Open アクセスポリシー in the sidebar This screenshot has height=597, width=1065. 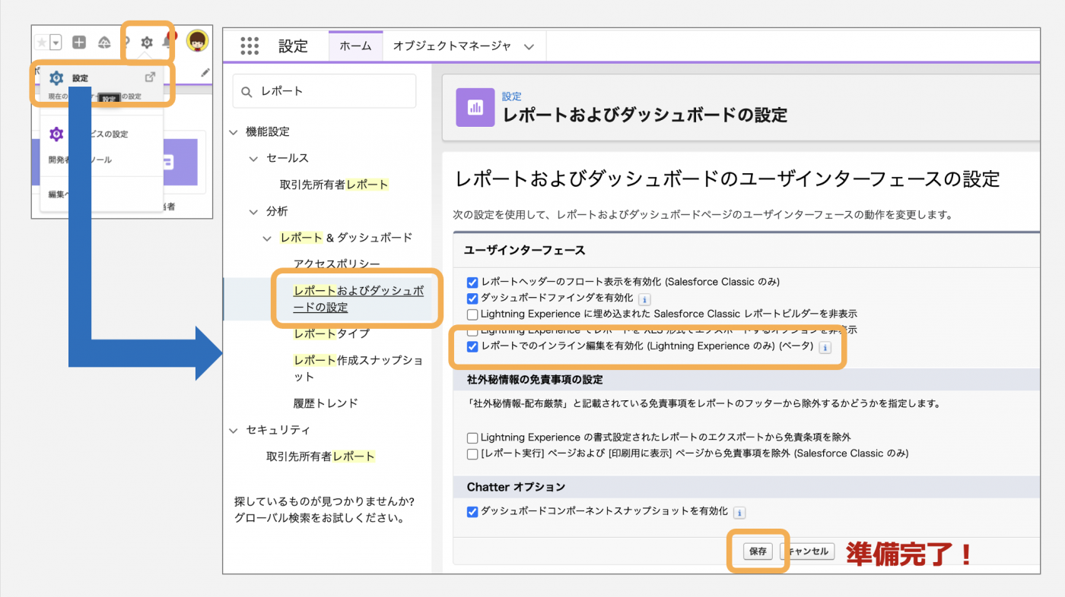point(337,264)
